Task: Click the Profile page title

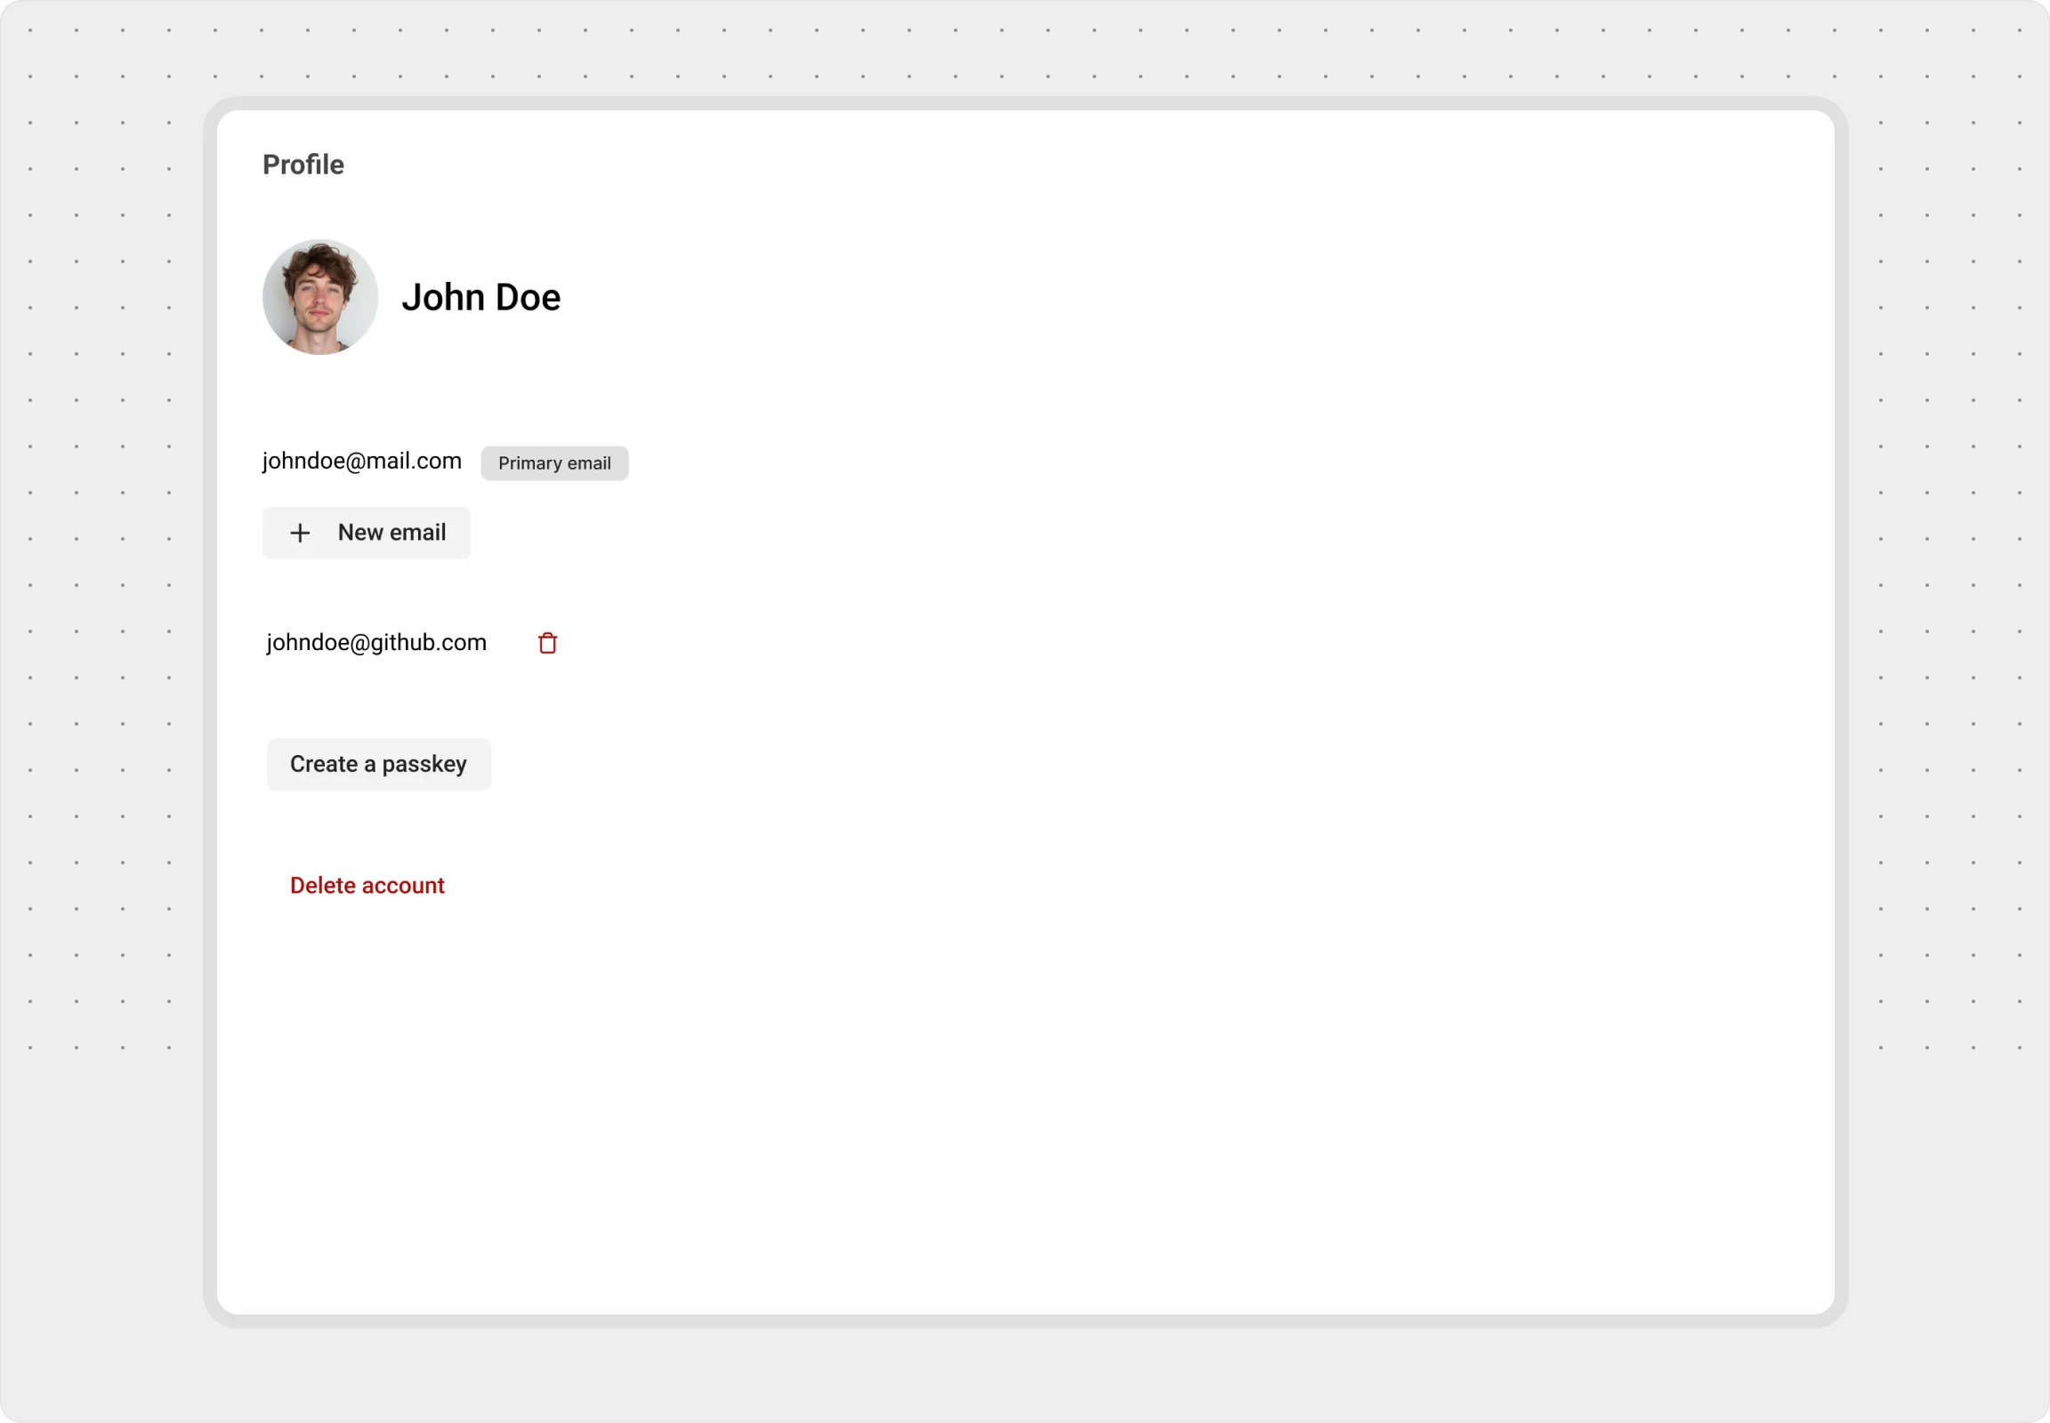Action: pyautogui.click(x=303, y=165)
